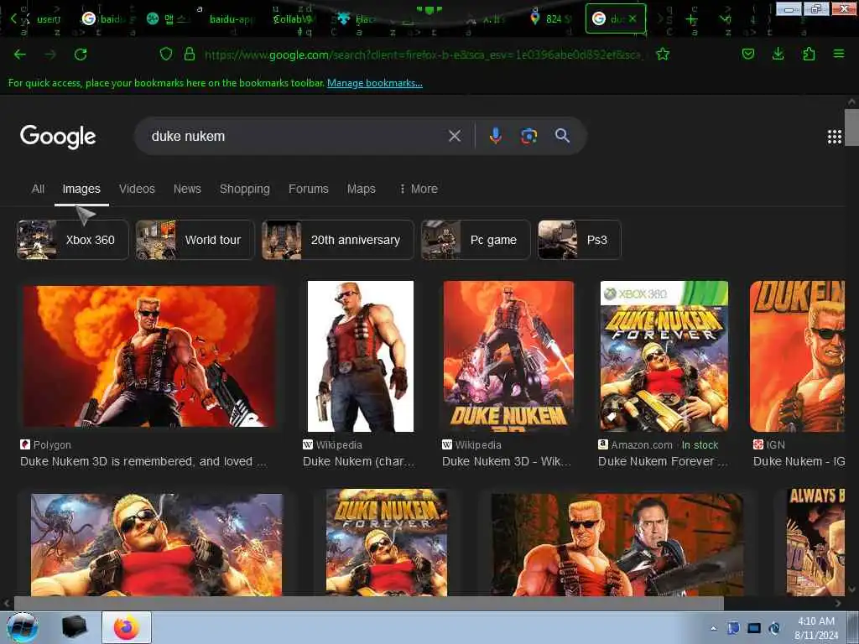Search by image with Google Lens
Viewport: 859px width, 644px height.
pyautogui.click(x=528, y=136)
